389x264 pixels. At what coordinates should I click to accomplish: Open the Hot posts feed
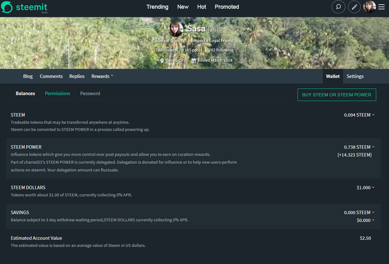(x=201, y=7)
